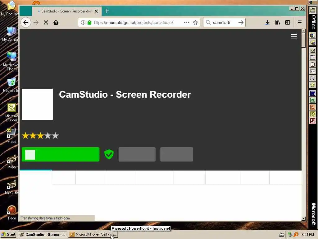Open the browser home page
This screenshot has height=239, width=318.
coord(56,22)
